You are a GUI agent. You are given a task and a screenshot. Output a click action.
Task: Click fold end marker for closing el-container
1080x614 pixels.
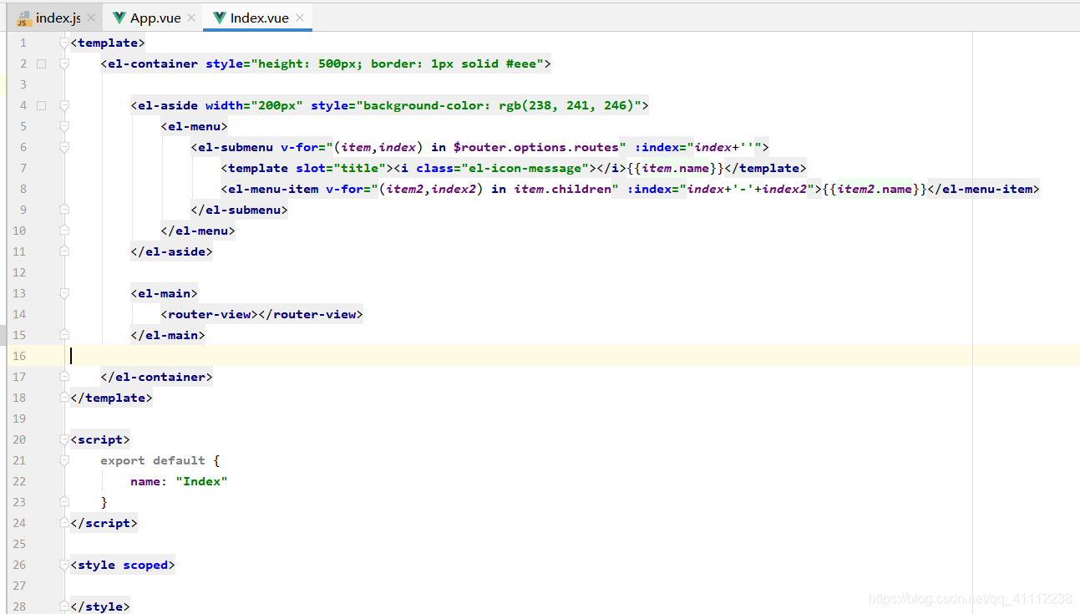pyautogui.click(x=64, y=377)
